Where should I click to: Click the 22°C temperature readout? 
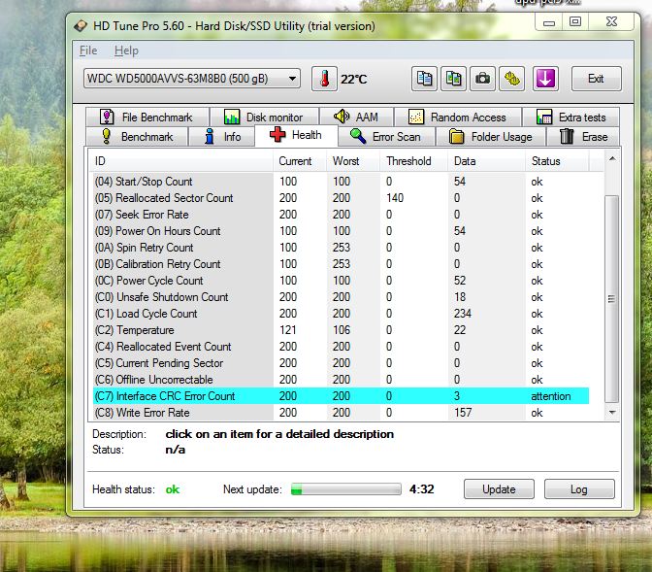pyautogui.click(x=354, y=79)
